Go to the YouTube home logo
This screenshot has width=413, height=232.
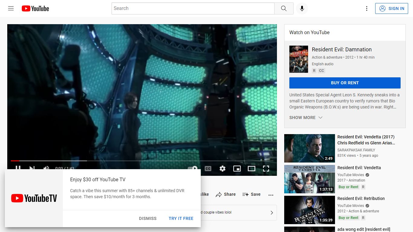(x=35, y=8)
